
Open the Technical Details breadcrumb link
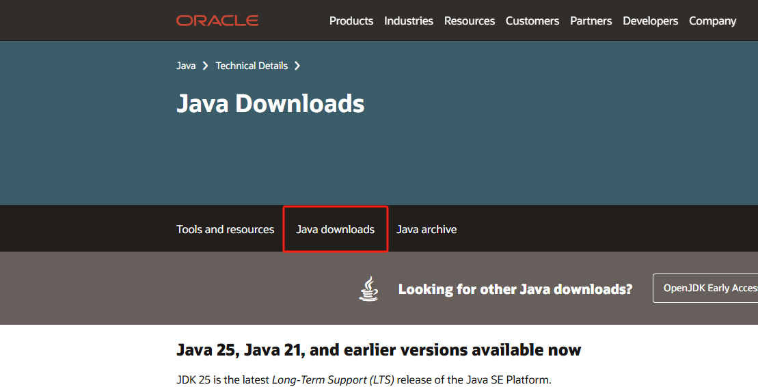pyautogui.click(x=252, y=66)
